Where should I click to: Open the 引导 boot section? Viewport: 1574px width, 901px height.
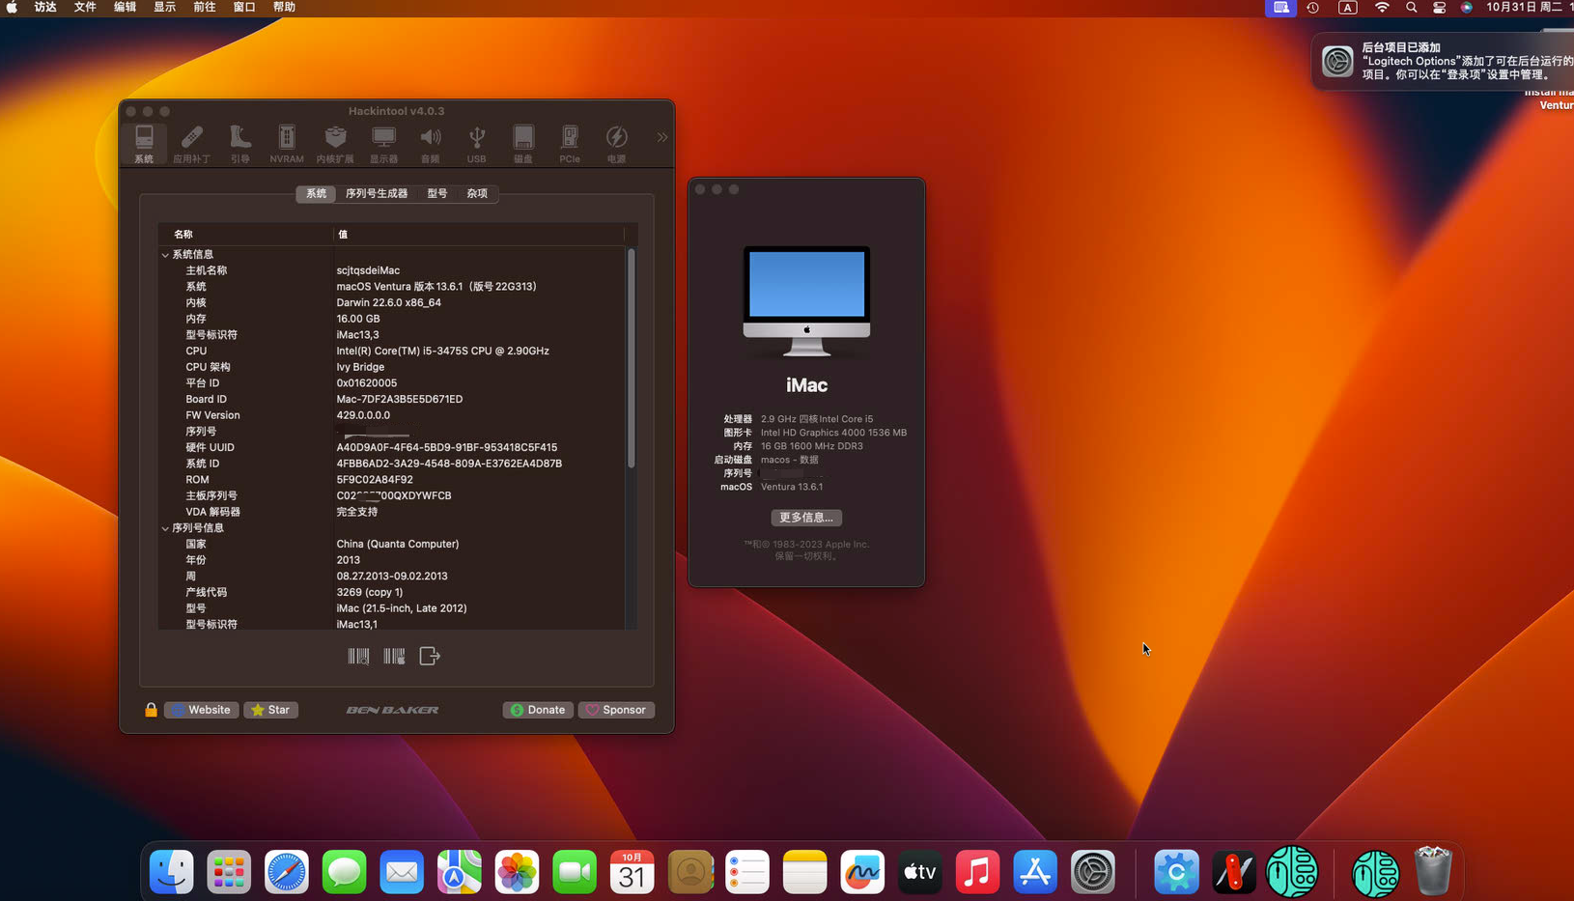pyautogui.click(x=239, y=144)
